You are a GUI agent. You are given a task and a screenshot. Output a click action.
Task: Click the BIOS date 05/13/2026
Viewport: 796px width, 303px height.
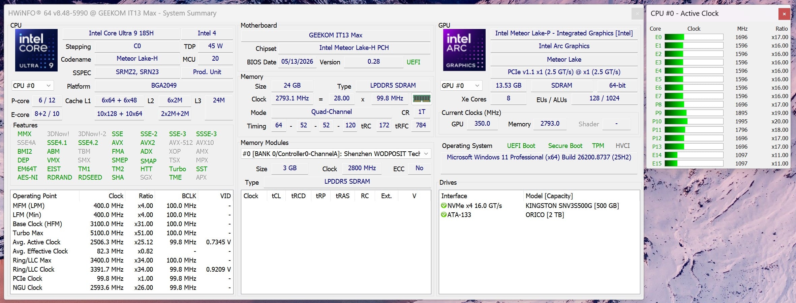(297, 62)
